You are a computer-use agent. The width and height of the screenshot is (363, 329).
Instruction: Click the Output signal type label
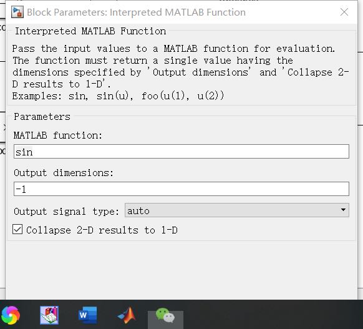coord(66,211)
